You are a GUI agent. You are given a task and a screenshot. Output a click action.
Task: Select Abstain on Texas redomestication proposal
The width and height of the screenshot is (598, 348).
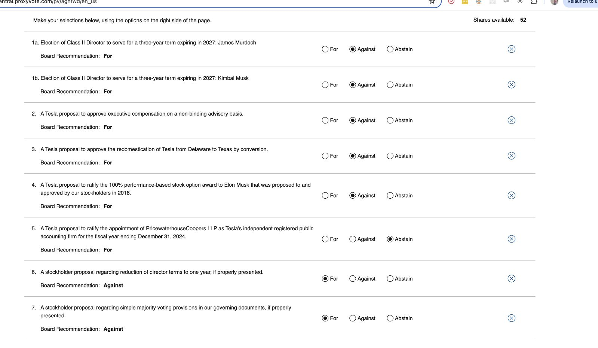390,156
